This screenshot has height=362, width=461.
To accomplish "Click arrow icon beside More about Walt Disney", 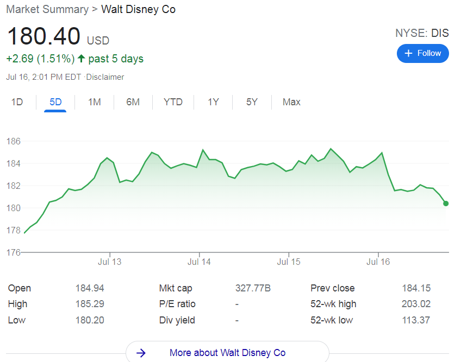I will pos(141,353).
